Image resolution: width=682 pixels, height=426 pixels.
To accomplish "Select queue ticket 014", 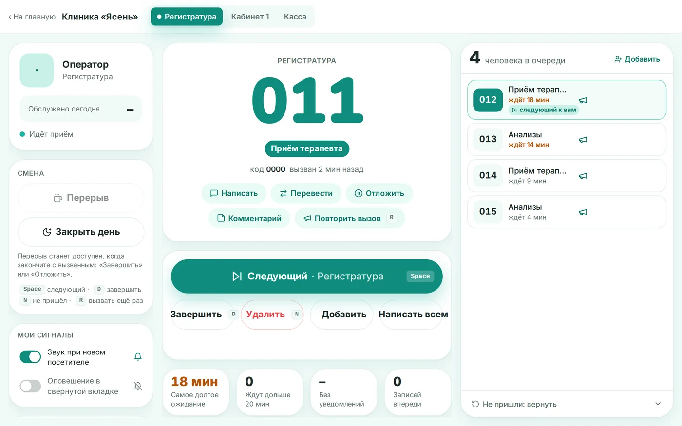I will [567, 176].
